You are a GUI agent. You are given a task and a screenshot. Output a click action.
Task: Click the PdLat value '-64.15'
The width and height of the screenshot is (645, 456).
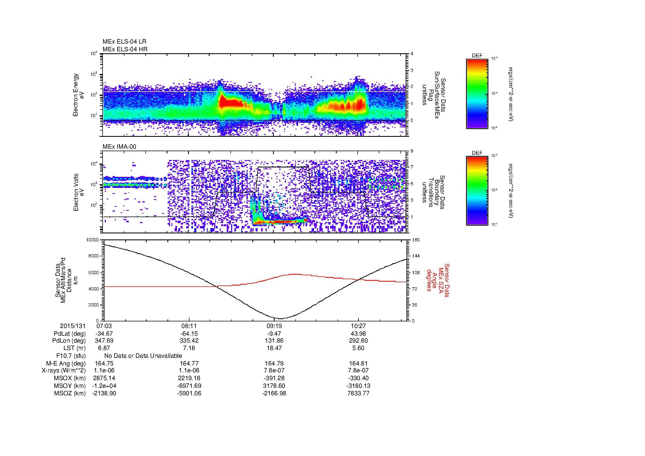(x=189, y=334)
